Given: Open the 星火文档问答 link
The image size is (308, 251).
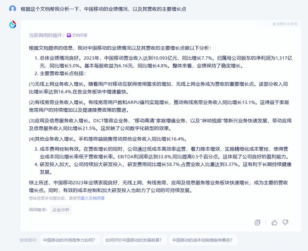Looking at the screenshot, I should point(93,198).
